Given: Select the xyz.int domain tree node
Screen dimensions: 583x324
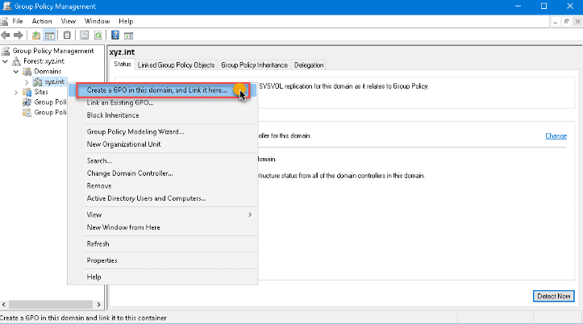Looking at the screenshot, I should (x=54, y=81).
